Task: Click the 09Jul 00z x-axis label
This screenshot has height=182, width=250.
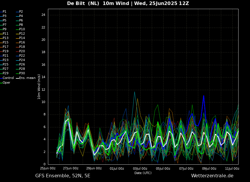Action: click(209, 168)
